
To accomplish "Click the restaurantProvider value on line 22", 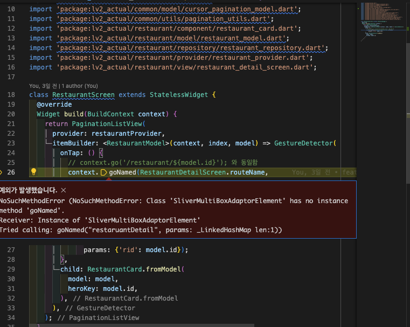I will tap(128, 134).
